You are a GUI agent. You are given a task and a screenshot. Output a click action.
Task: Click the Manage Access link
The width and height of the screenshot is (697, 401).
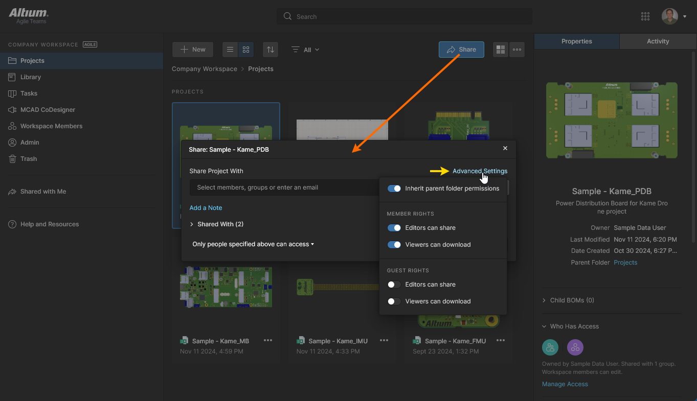tap(565, 384)
